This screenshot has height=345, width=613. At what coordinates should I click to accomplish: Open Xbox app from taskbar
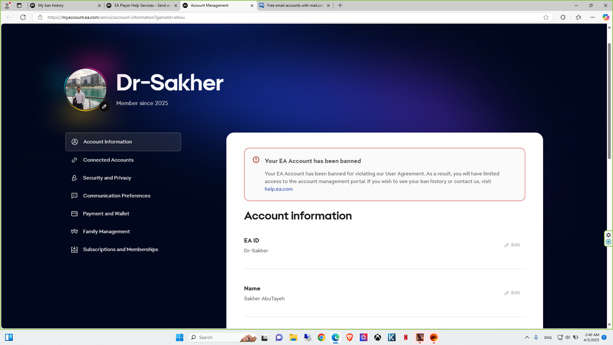click(378, 337)
